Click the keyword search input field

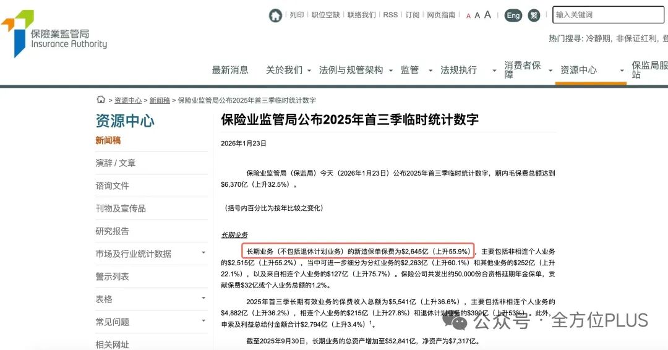coord(609,15)
